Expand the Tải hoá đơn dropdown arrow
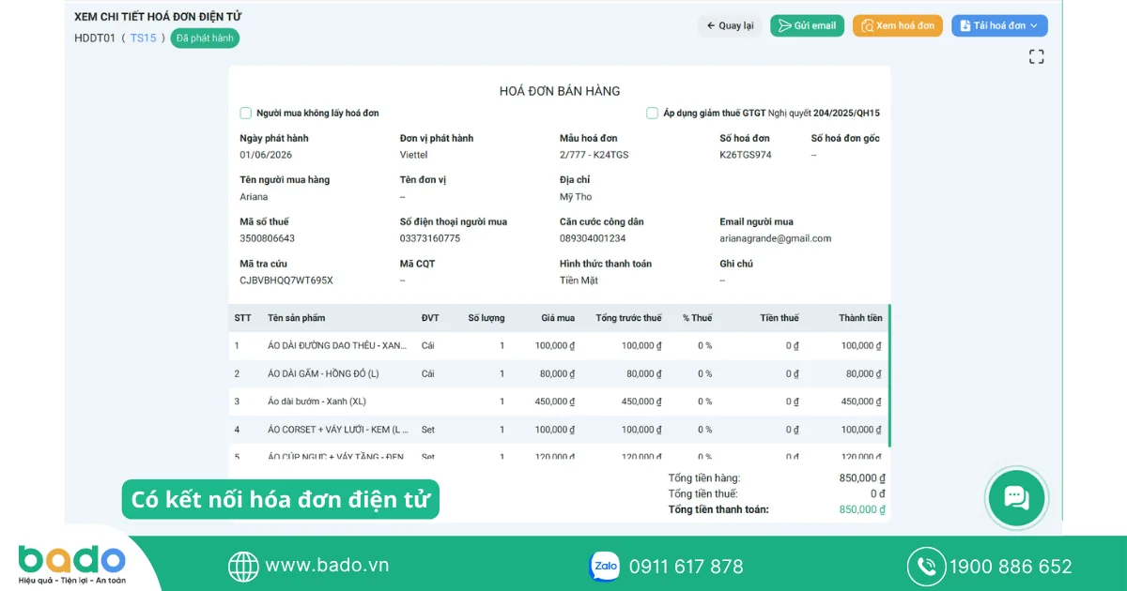Screen dimensions: 1127x591 point(1034,25)
